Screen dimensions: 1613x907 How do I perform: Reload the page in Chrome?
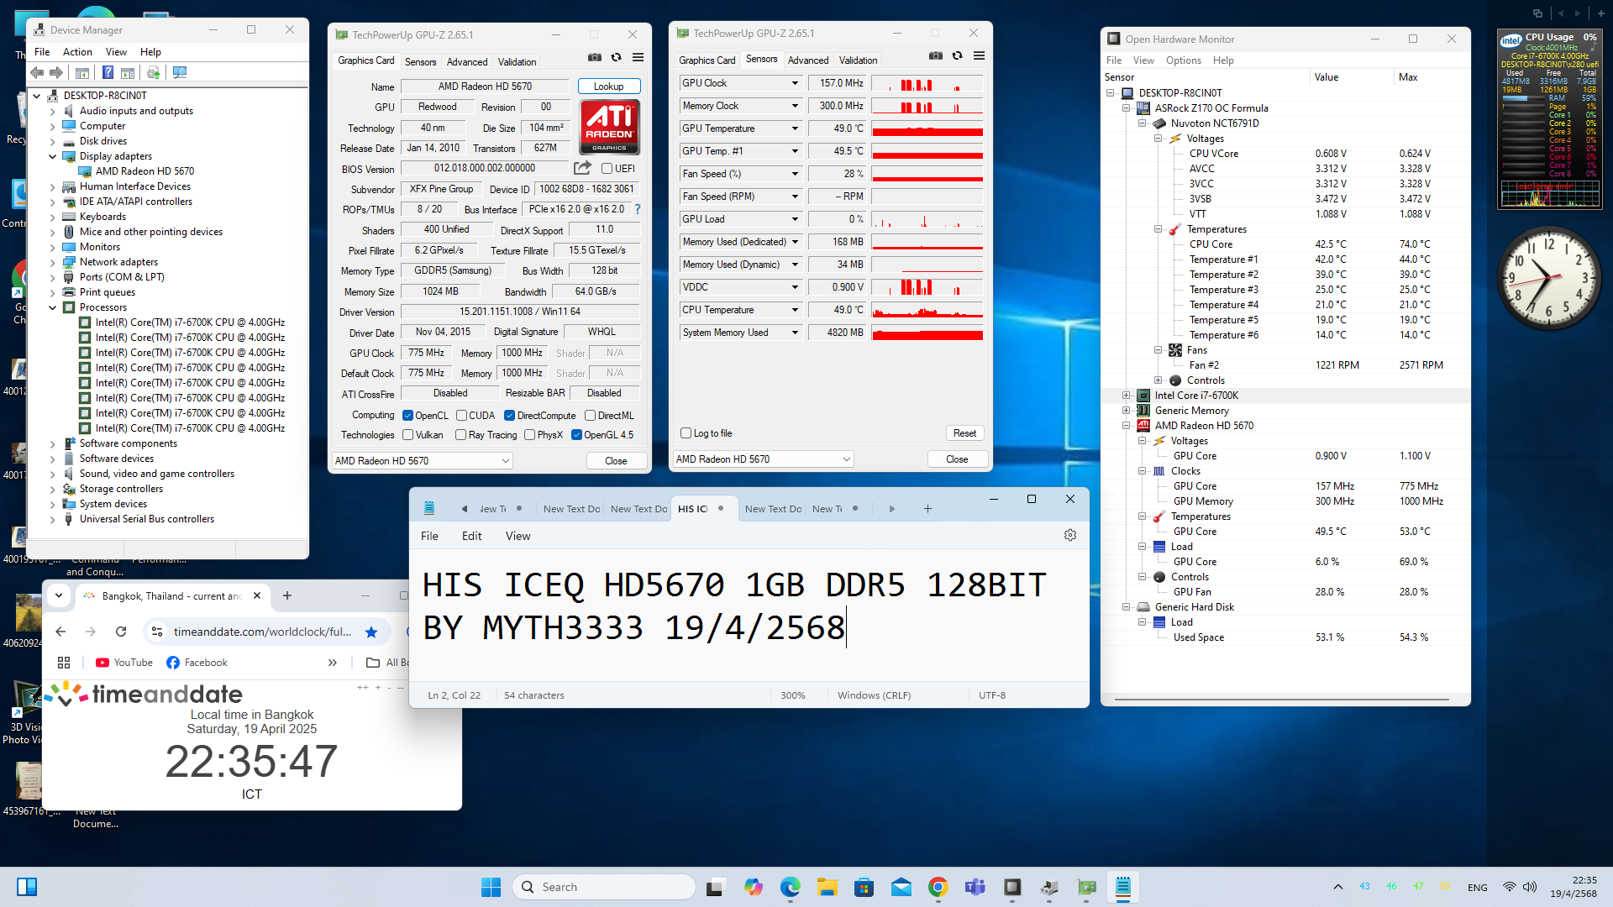[121, 632]
